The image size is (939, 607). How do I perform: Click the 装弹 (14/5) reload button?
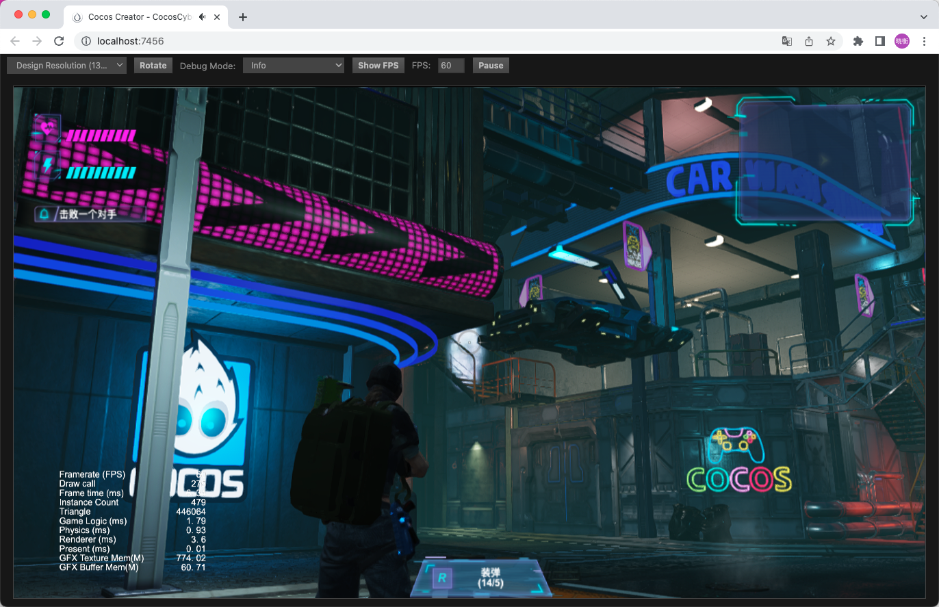480,578
